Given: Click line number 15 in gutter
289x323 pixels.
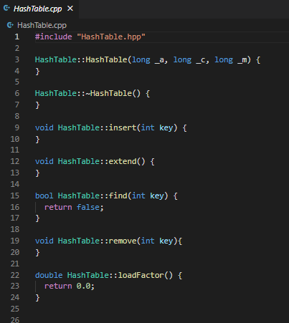Looking at the screenshot, I should click(15, 196).
